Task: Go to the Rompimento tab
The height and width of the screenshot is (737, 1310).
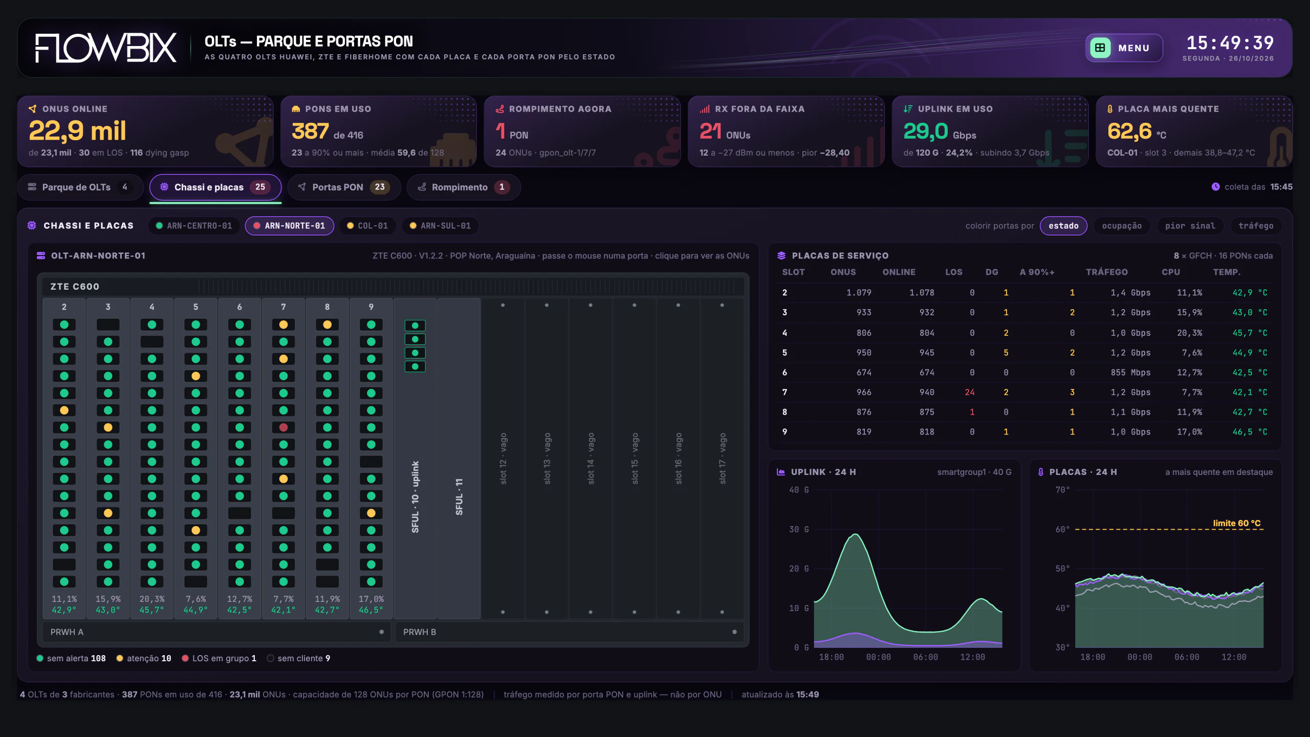Action: 464,187
